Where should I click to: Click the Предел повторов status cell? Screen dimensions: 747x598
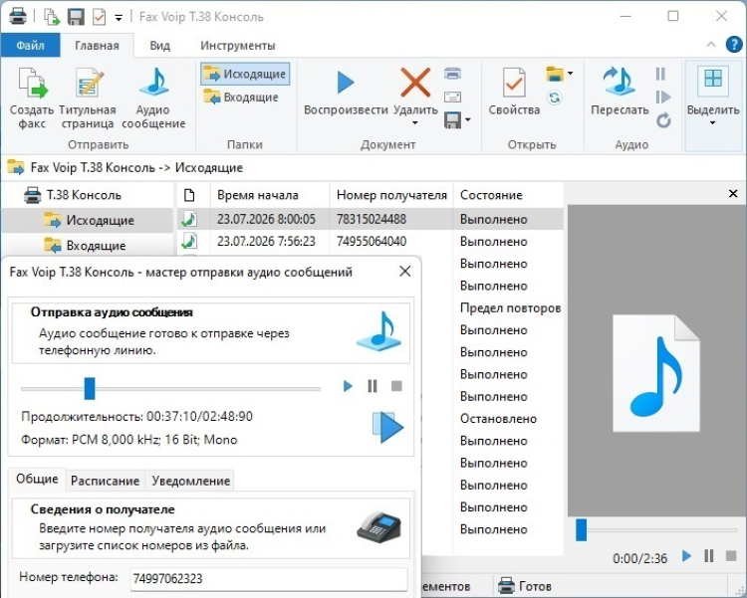[510, 308]
